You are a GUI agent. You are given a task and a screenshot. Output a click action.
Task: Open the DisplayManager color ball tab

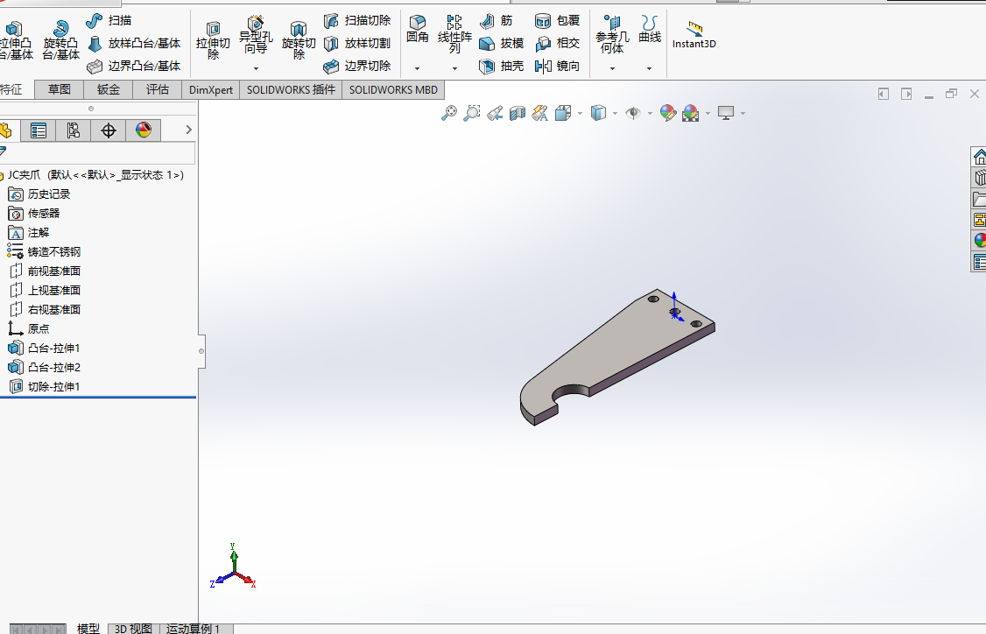144,130
